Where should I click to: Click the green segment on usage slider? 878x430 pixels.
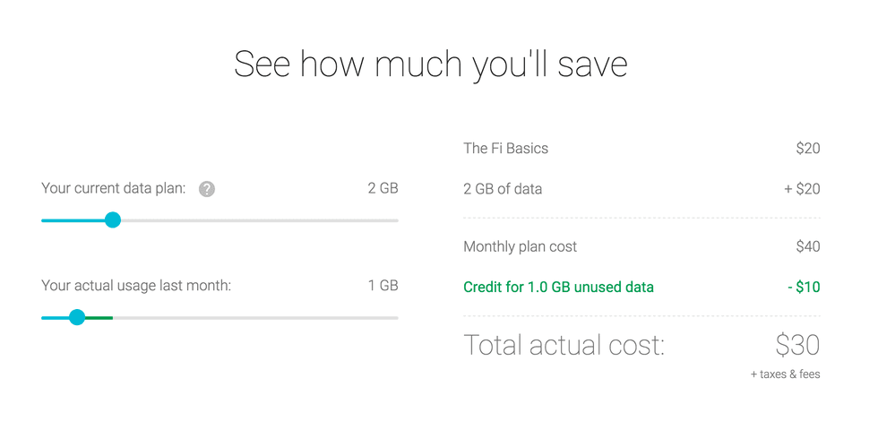click(x=99, y=317)
